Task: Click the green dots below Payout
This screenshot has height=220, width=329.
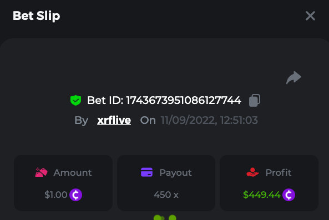Action: [165, 217]
